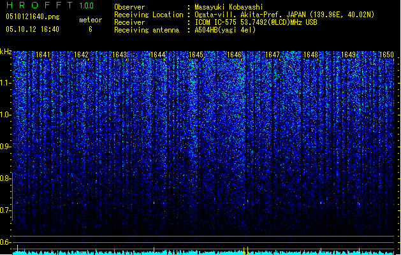Select the meteor count value 6
Image resolution: width=401 pixels, height=255 pixels.
tap(91, 29)
